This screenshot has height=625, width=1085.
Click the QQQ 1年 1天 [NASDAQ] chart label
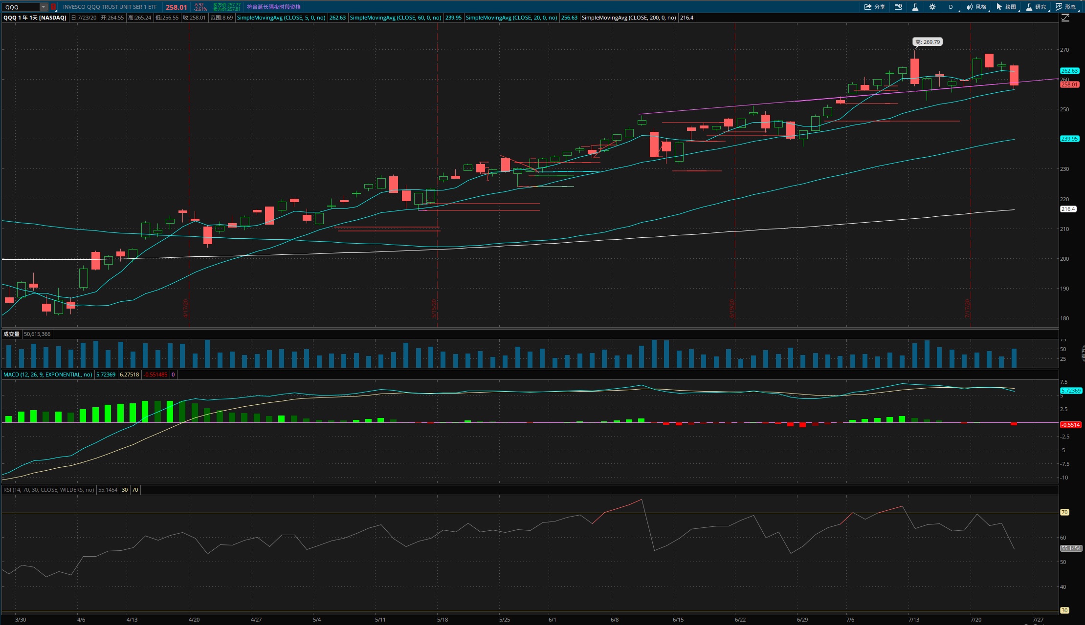pos(35,18)
